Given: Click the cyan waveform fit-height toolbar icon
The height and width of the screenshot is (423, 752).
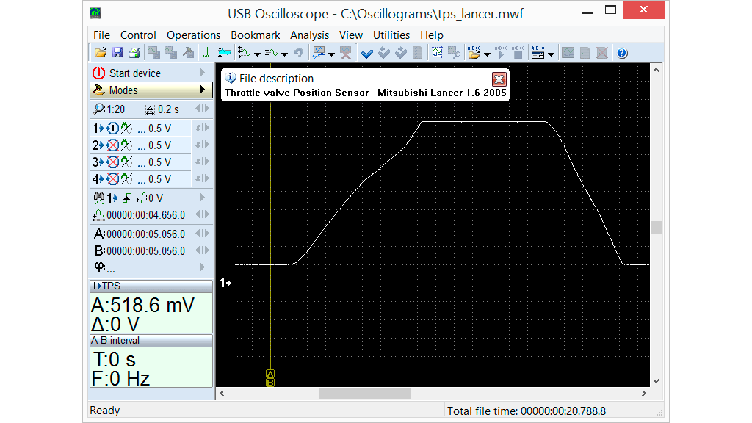Looking at the screenshot, I should coord(224,53).
